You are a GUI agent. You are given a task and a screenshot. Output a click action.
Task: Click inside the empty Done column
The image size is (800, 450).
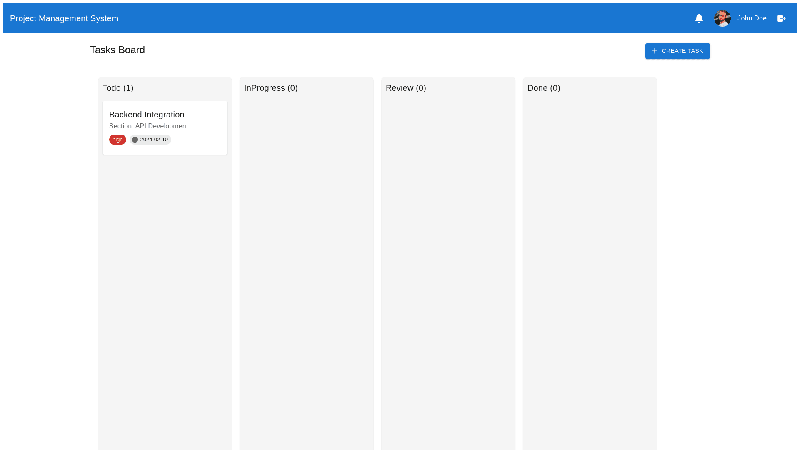pos(590,250)
